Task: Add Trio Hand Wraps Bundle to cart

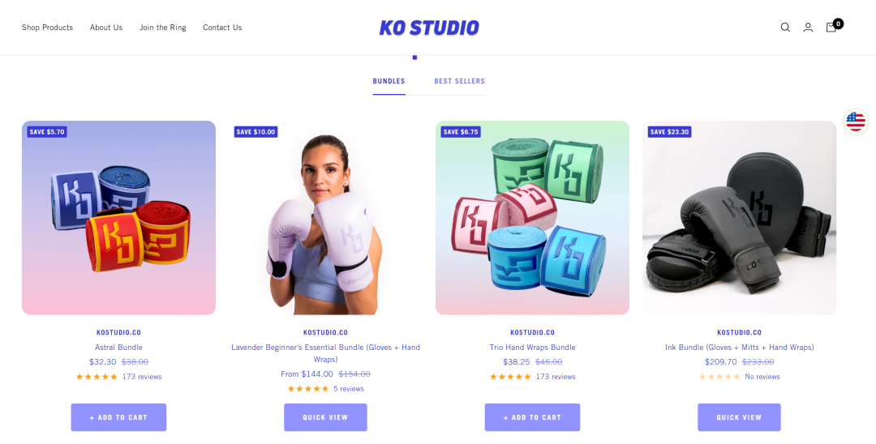Action: [x=532, y=417]
